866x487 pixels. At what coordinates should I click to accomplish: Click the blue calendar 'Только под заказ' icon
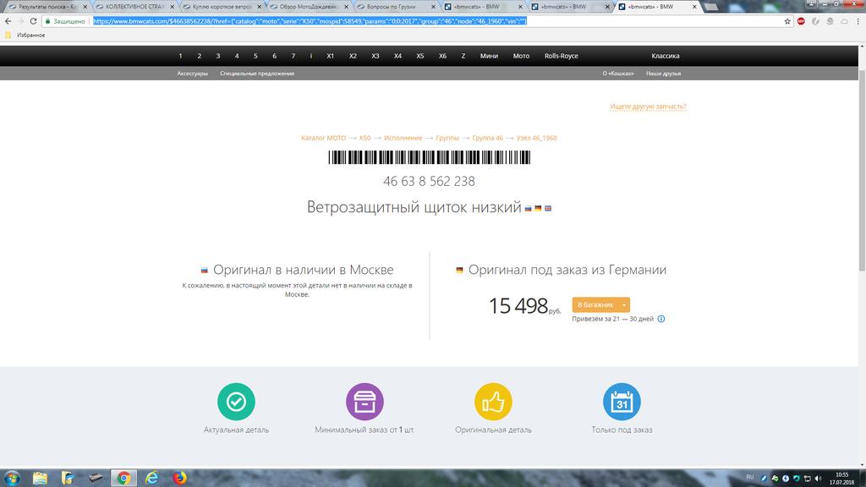pos(622,402)
